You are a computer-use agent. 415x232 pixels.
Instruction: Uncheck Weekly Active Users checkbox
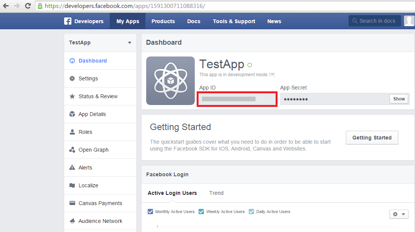pyautogui.click(x=201, y=212)
